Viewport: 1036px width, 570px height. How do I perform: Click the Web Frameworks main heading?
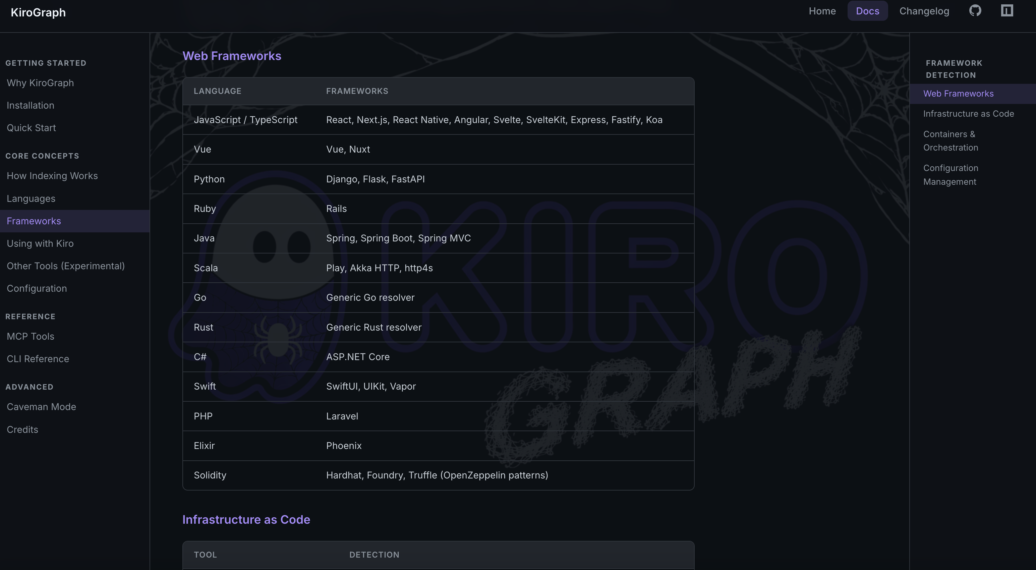tap(232, 56)
